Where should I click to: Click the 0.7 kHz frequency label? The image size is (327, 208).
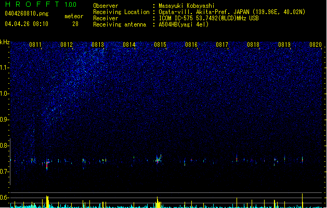pyautogui.click(x=5, y=172)
